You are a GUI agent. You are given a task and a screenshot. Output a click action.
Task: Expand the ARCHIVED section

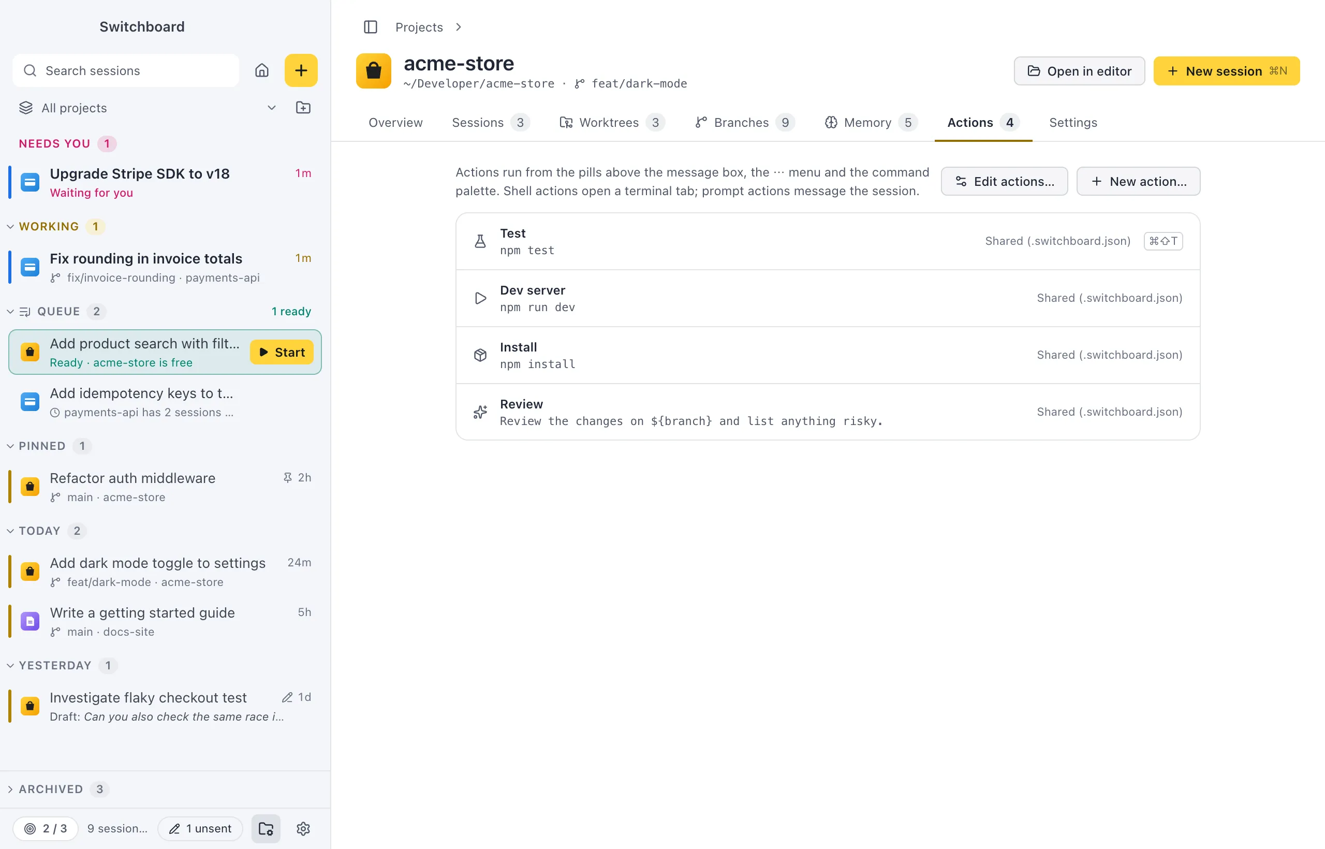10,789
